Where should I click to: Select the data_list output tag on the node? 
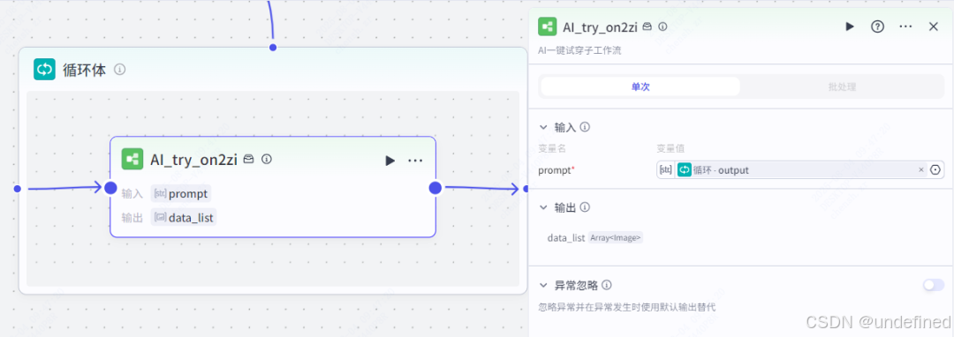tap(184, 217)
